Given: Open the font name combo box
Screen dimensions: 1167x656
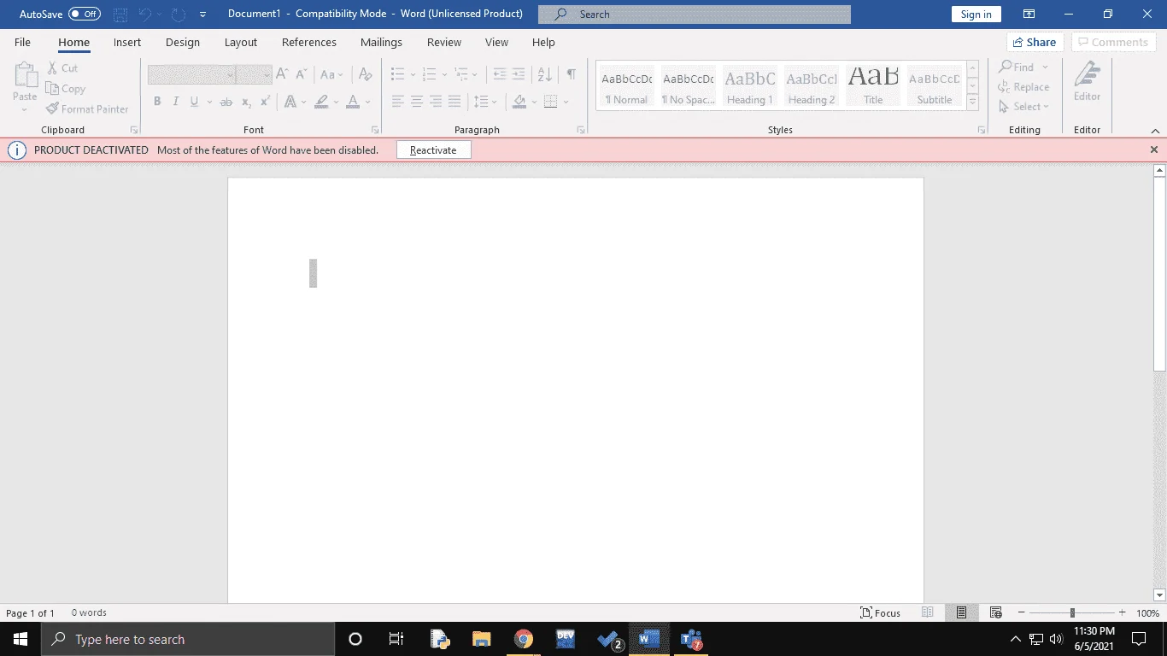Looking at the screenshot, I should [191, 75].
